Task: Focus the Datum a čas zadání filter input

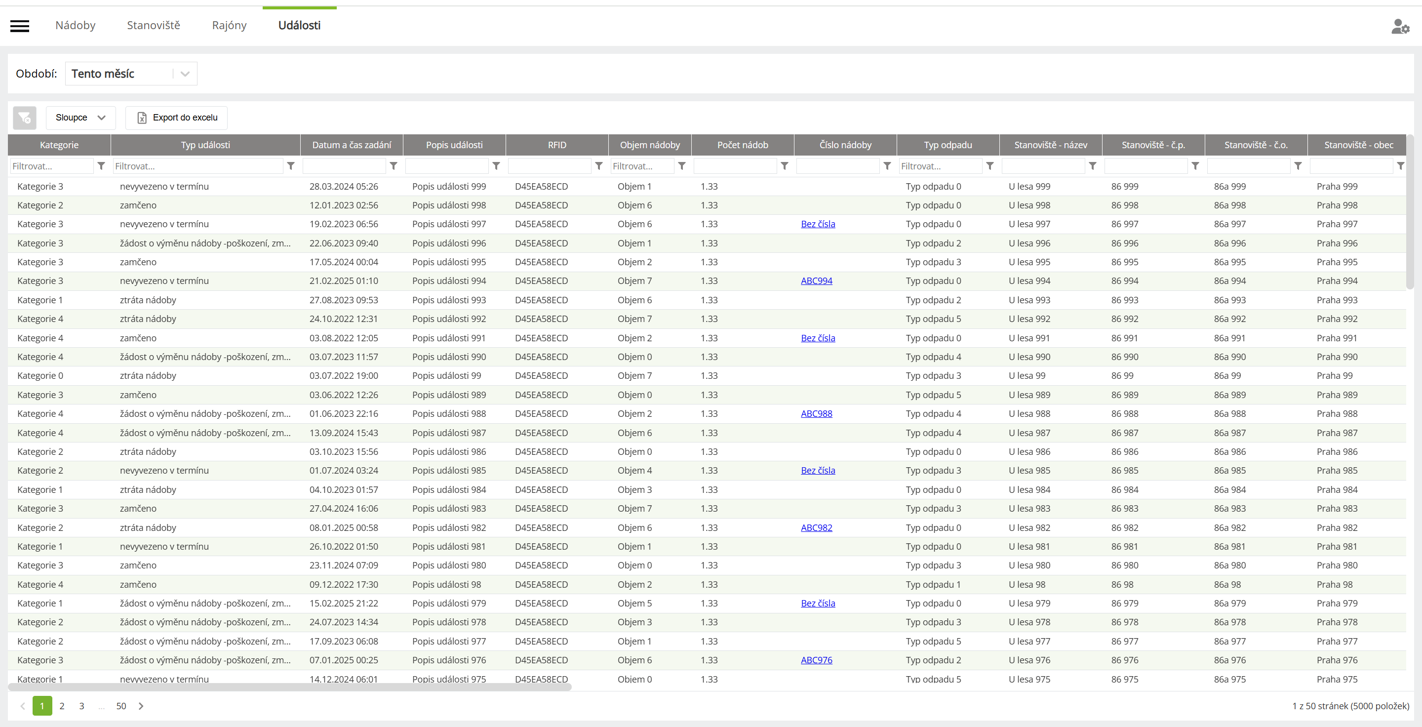Action: 344,166
